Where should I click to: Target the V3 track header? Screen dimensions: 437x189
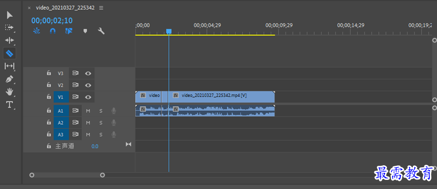point(61,73)
